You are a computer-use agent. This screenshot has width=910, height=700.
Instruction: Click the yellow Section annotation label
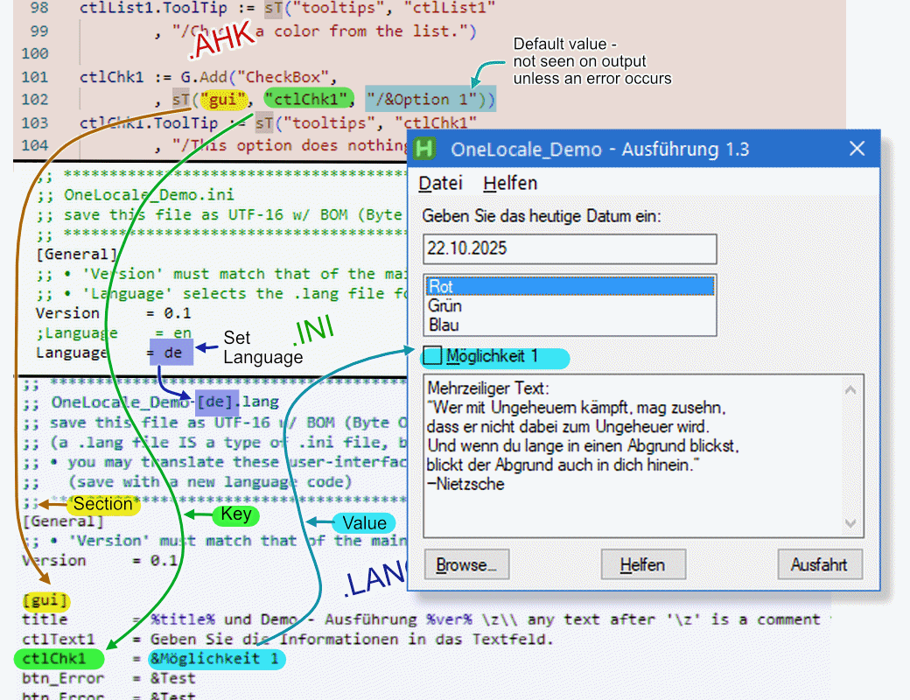click(103, 505)
